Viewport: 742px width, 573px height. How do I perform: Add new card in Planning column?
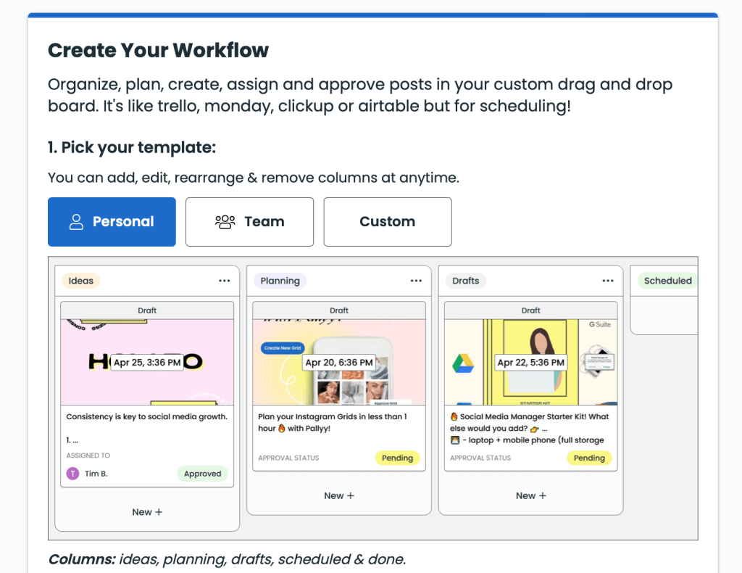tap(339, 496)
